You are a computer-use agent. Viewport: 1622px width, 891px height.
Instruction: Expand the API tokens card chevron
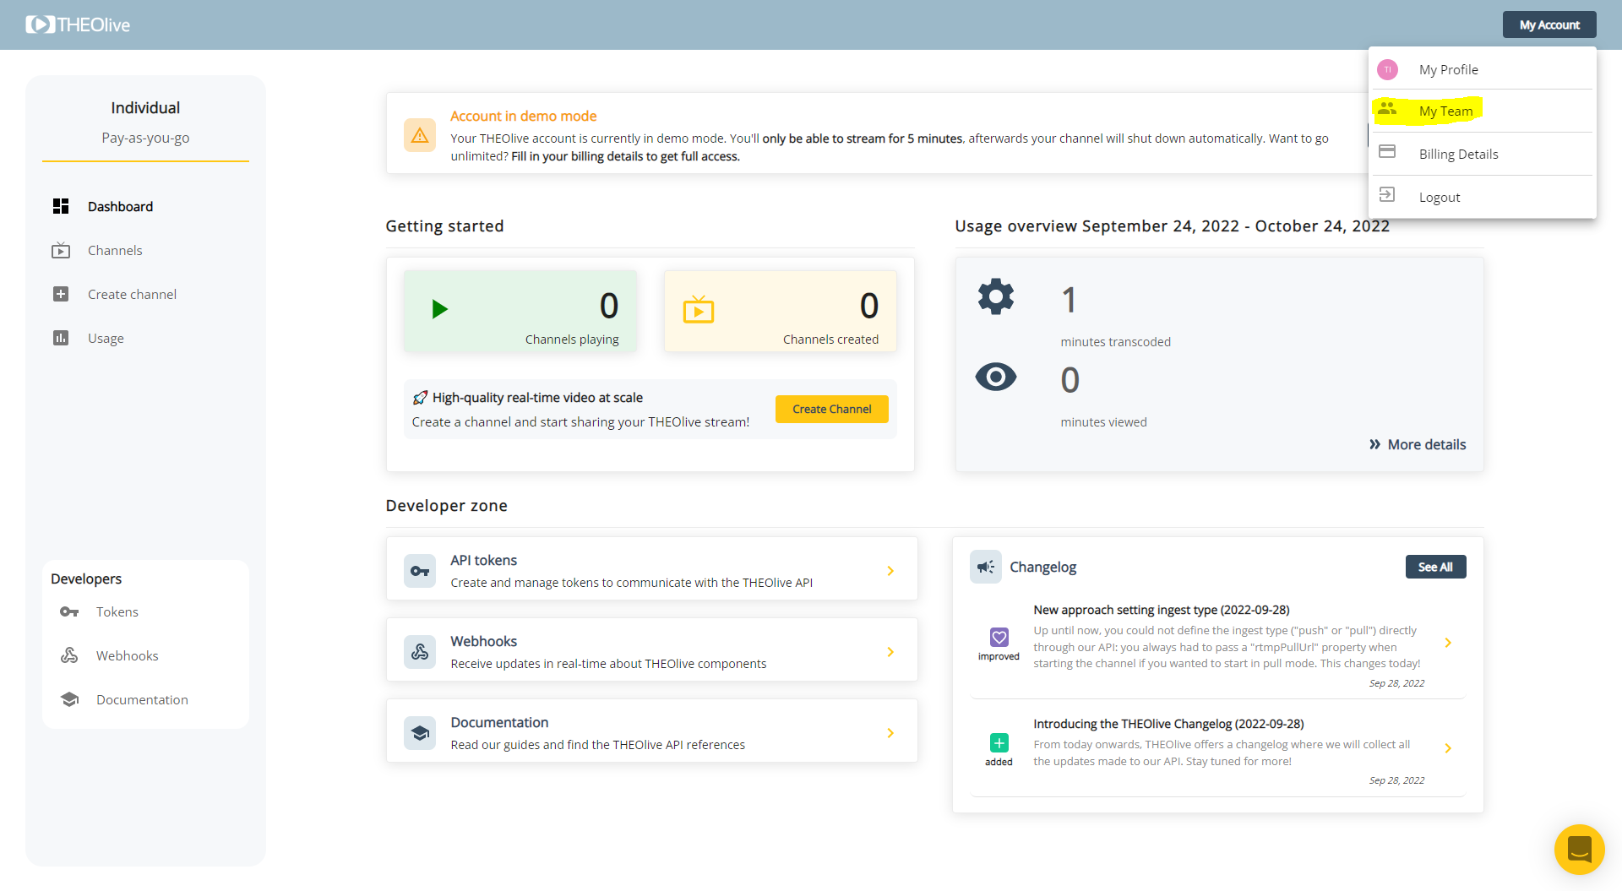click(x=890, y=571)
